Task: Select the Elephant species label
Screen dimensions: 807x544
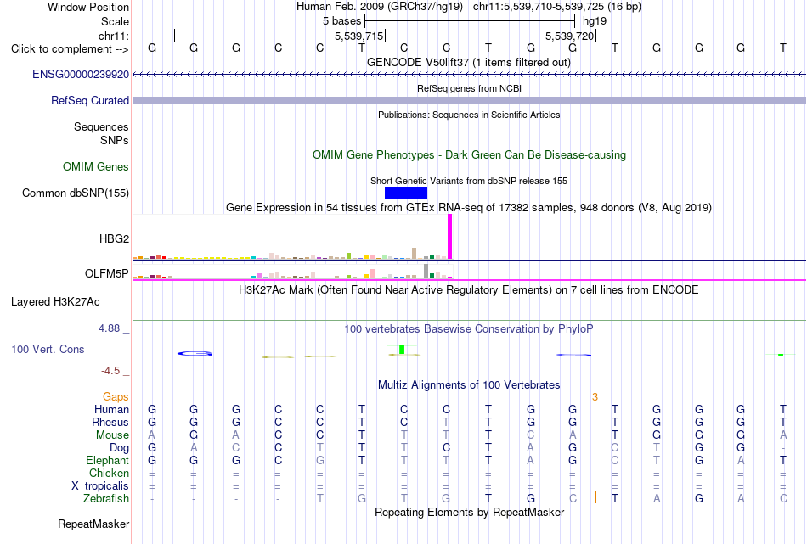Action: 108,460
